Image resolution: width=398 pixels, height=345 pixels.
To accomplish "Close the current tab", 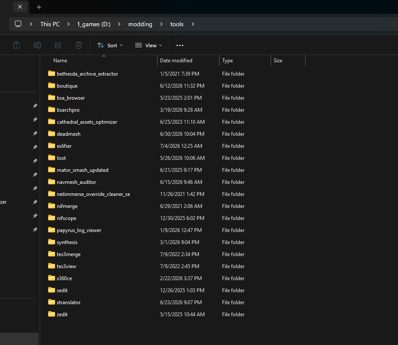I will click(20, 7).
